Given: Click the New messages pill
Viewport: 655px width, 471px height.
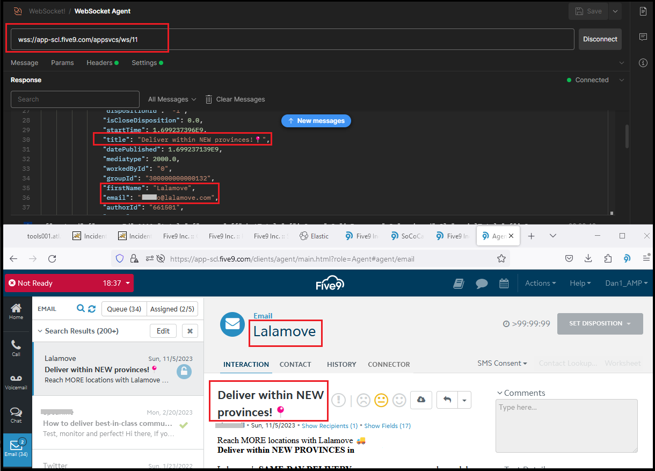Looking at the screenshot, I should [x=316, y=121].
